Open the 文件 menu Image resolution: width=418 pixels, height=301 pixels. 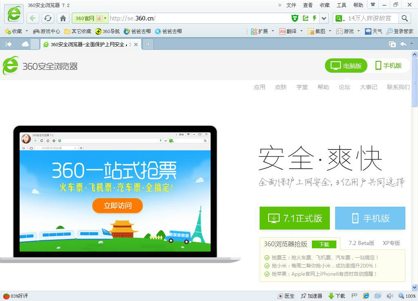[291, 5]
